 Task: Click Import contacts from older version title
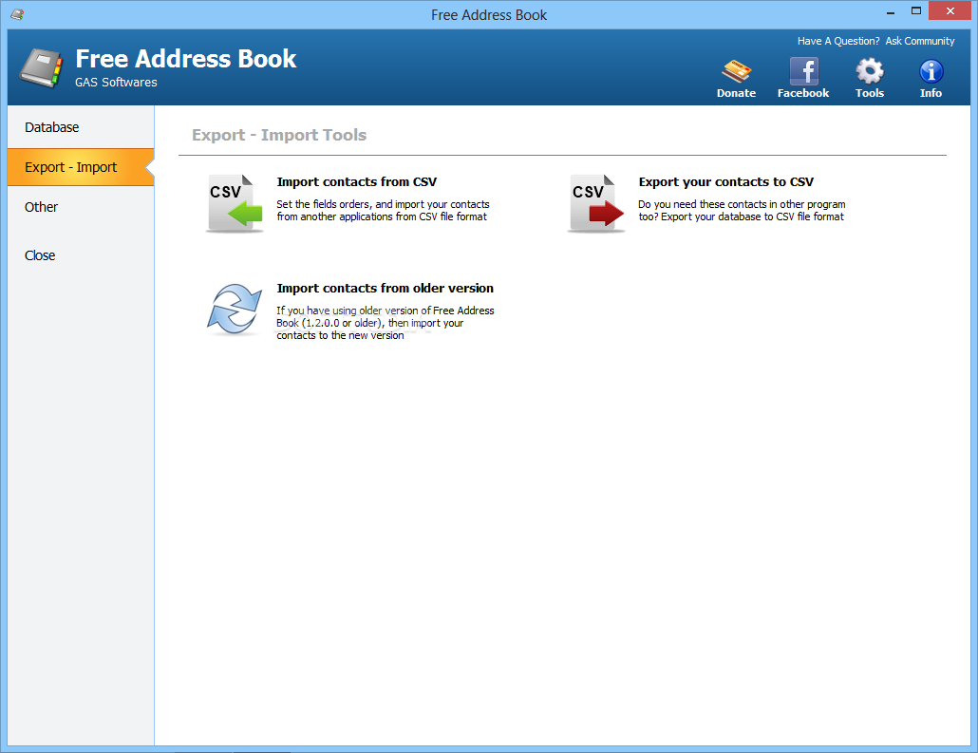pyautogui.click(x=385, y=289)
